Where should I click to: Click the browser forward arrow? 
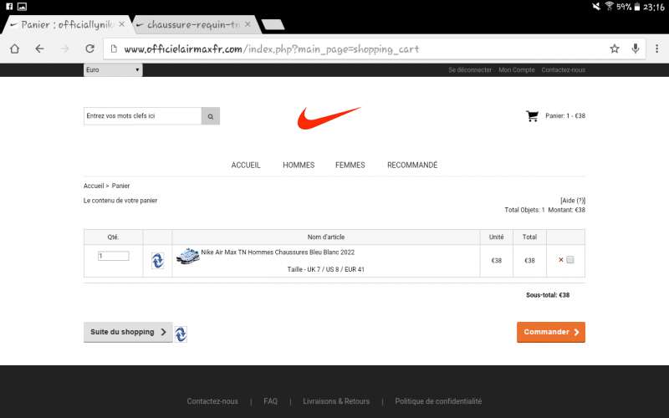pyautogui.click(x=64, y=48)
